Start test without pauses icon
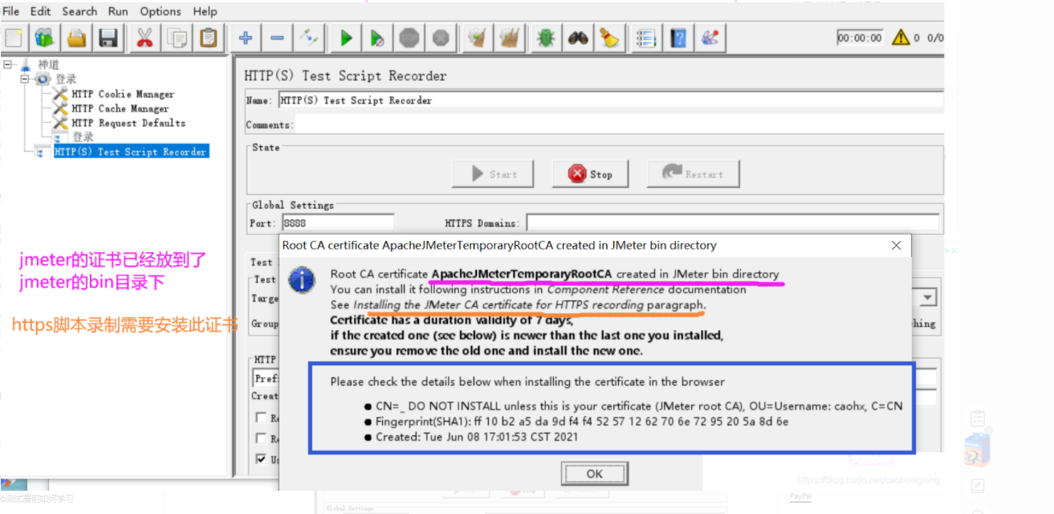Viewport: 1054px width, 514px height. [x=377, y=38]
